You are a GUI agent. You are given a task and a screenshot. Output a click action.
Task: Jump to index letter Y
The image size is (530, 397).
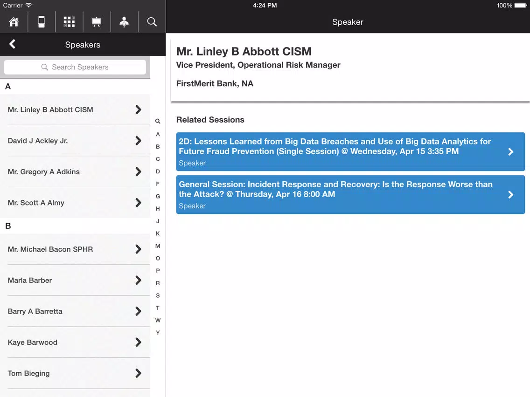[x=158, y=333]
